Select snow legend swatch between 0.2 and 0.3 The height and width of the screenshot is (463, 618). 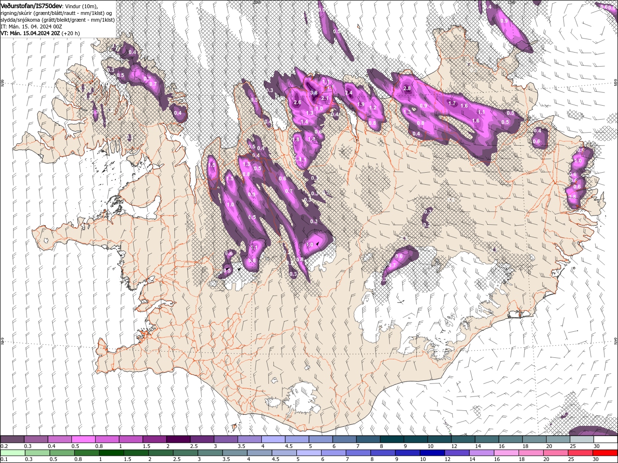click(x=12, y=439)
